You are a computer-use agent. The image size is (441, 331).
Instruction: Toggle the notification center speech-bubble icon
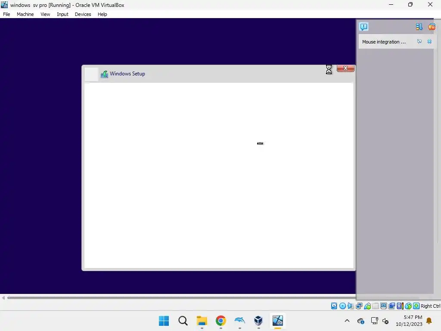click(x=363, y=27)
